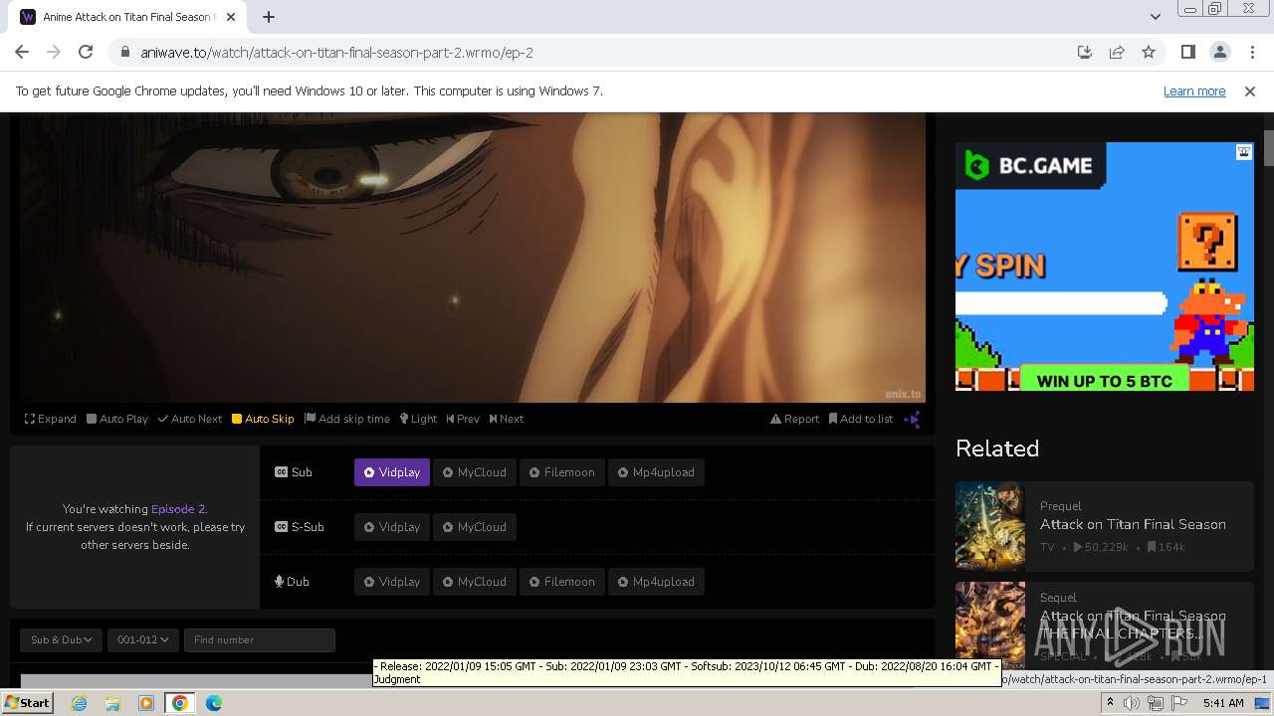Open the Sub & Dub filter dropdown
This screenshot has width=1274, height=716.
click(61, 639)
